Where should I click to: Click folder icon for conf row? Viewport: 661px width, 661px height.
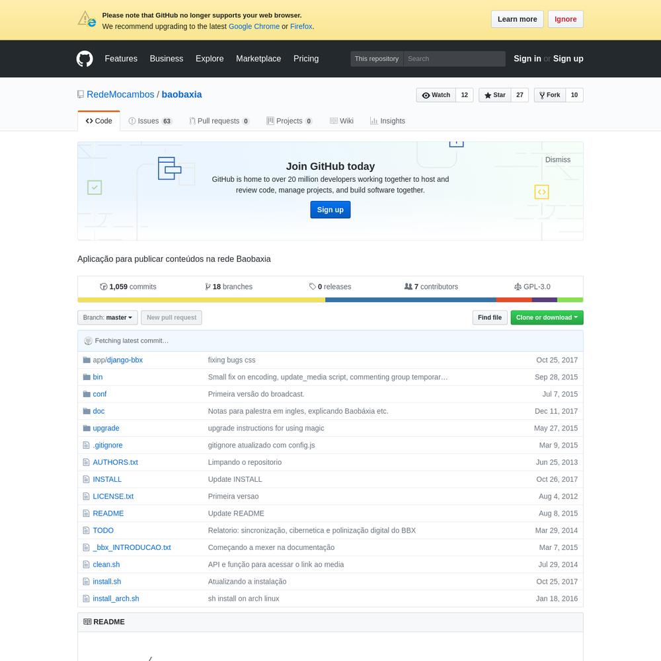(x=87, y=394)
